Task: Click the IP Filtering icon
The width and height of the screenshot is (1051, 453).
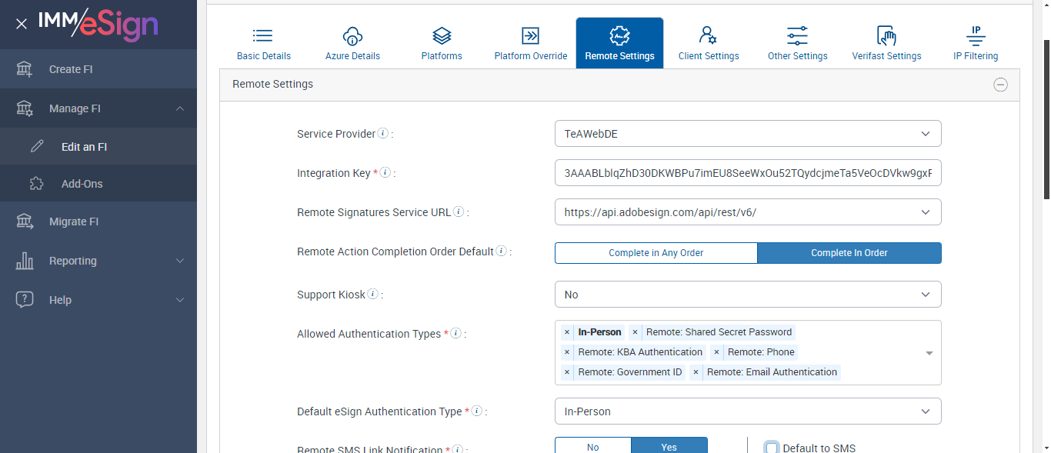Action: (x=976, y=35)
